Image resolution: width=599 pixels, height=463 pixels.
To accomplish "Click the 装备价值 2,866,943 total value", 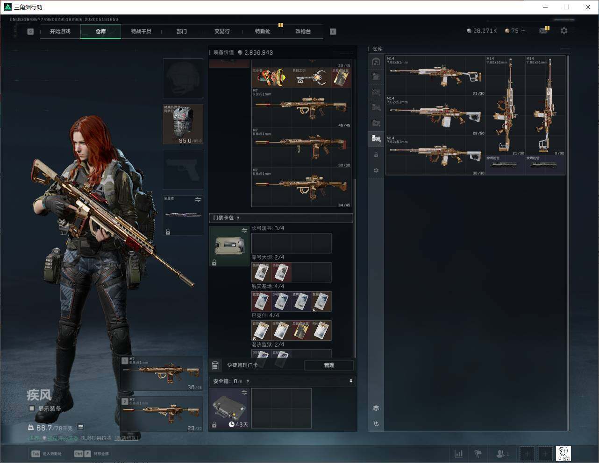I will coord(243,52).
